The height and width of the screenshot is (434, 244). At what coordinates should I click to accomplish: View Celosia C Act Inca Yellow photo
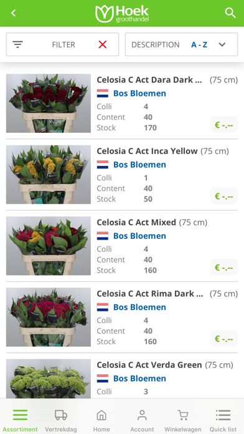click(49, 175)
